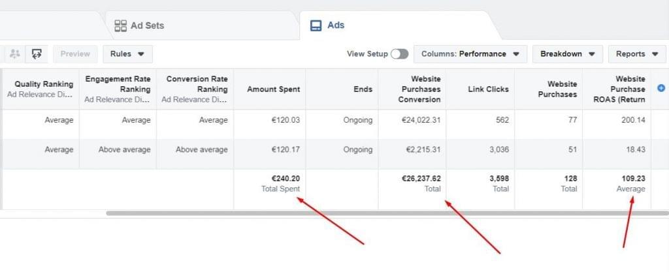Image resolution: width=669 pixels, height=272 pixels.
Task: Switch to the Ad Sets tab
Action: 147,25
